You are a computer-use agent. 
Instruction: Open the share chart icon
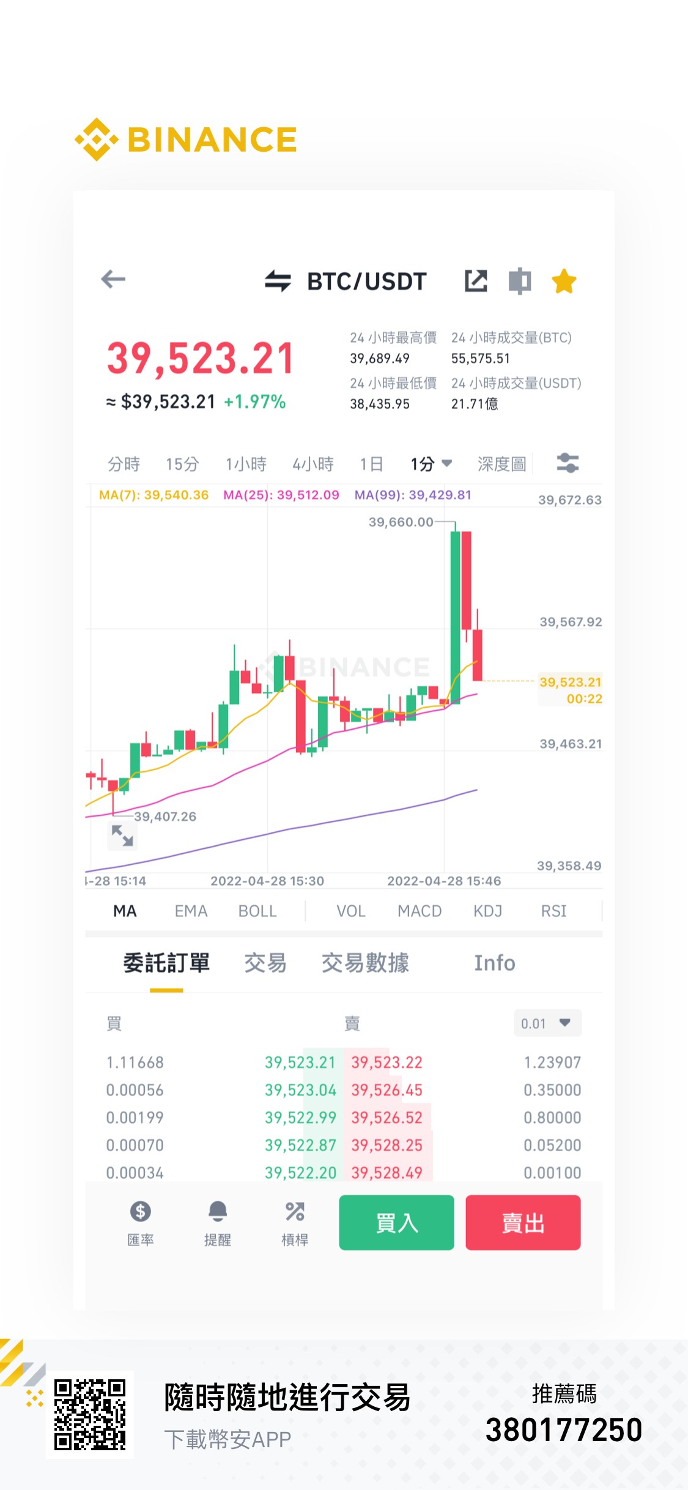click(476, 281)
